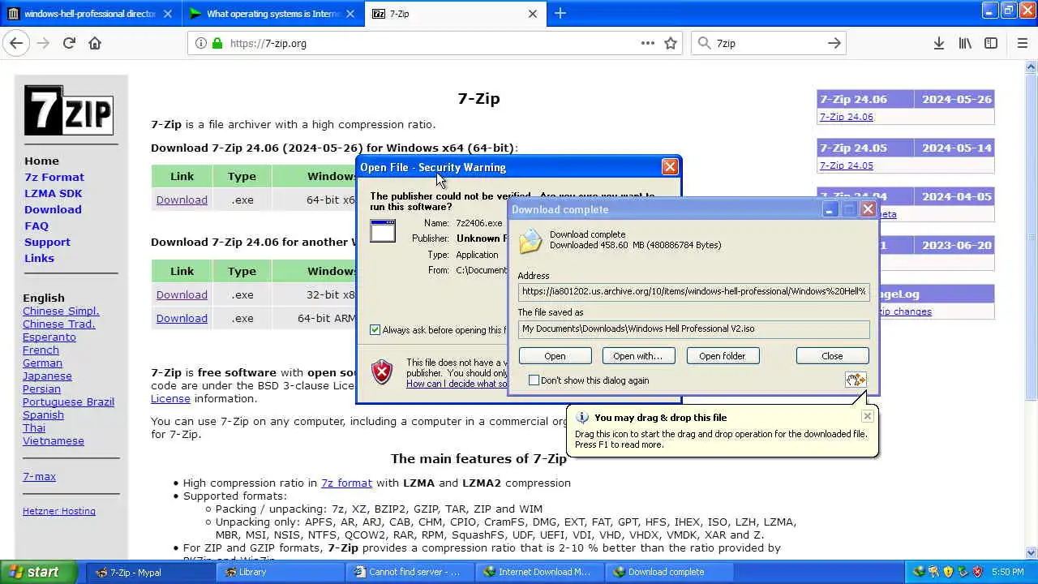Click the 7zip search box

click(x=767, y=43)
